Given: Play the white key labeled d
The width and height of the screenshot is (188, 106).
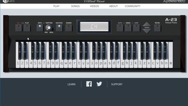Looking at the screenshot, I should click(114, 63).
